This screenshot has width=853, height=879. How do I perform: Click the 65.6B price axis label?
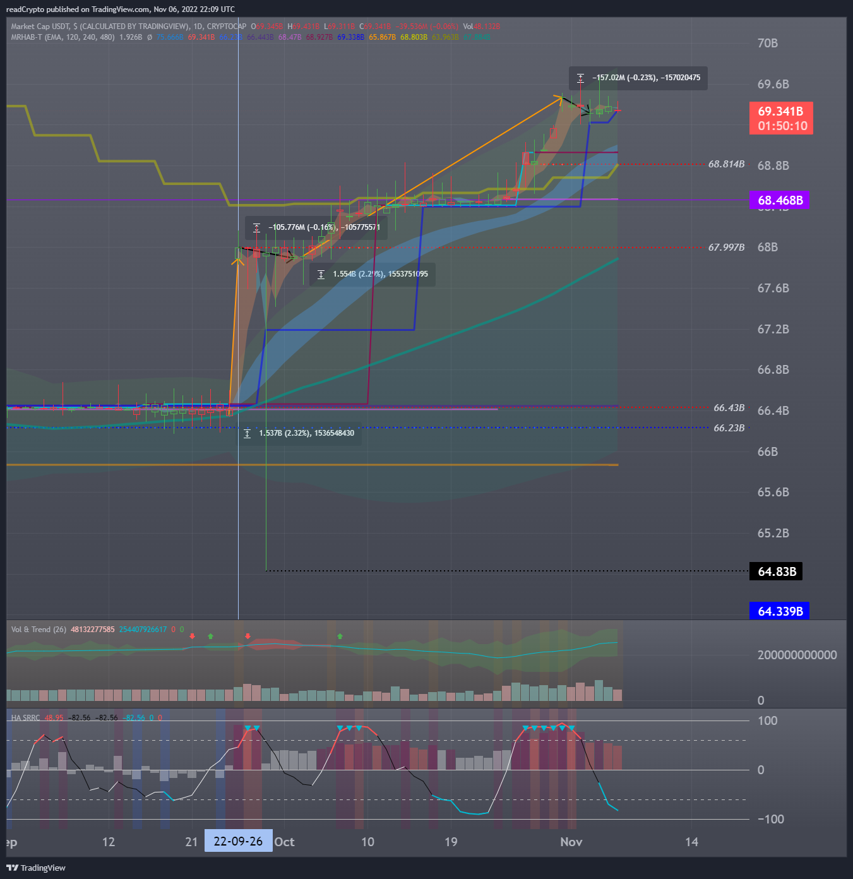click(773, 493)
